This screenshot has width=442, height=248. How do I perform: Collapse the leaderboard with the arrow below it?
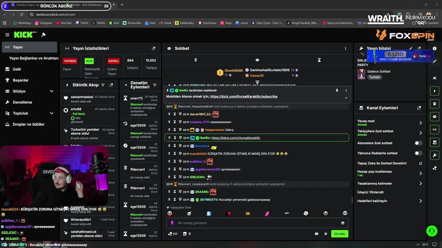pos(257,82)
